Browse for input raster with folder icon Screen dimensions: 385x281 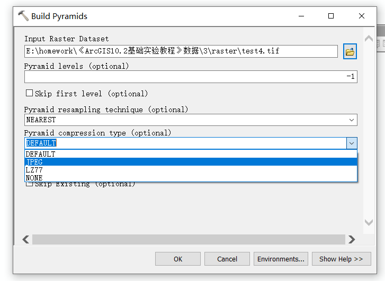[x=350, y=51]
